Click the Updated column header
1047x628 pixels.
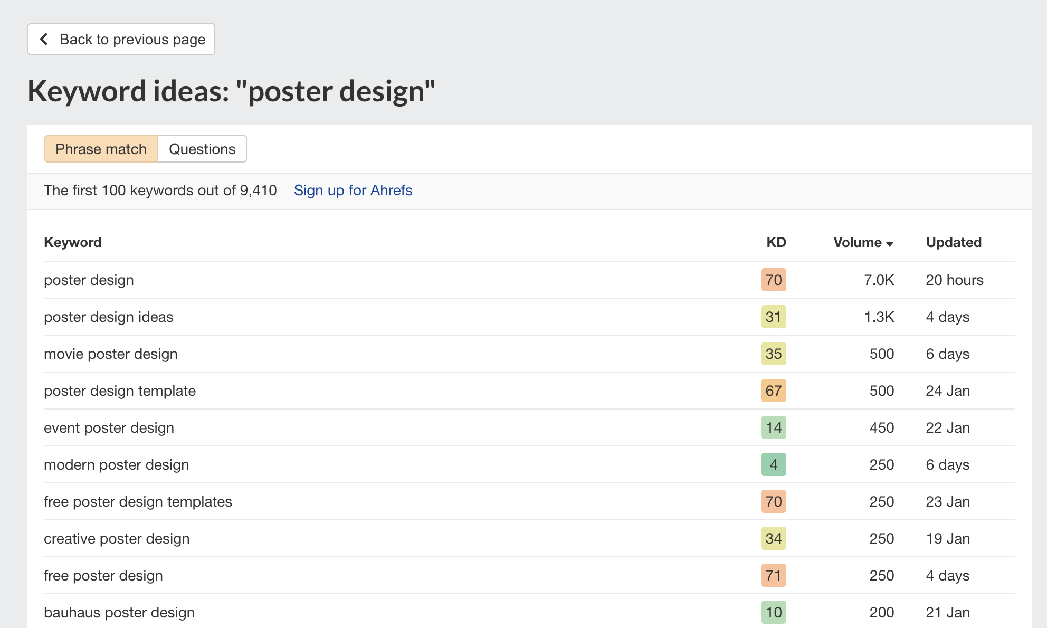pos(953,242)
